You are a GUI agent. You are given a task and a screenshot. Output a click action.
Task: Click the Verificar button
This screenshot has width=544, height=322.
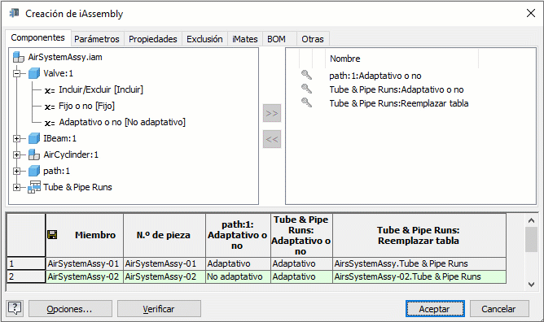click(x=159, y=308)
